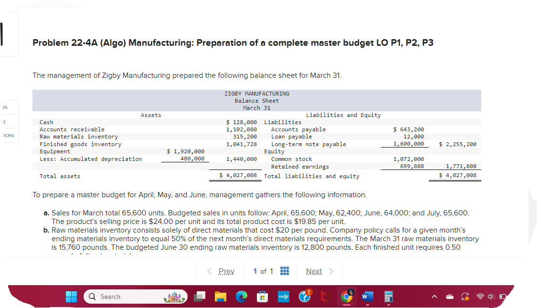
Task: Open the myHP app
Action: click(x=284, y=297)
